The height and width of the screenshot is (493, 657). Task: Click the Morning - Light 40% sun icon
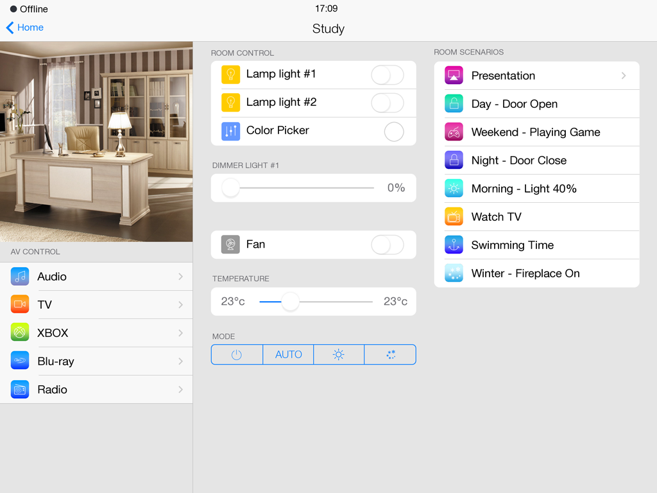tap(454, 188)
